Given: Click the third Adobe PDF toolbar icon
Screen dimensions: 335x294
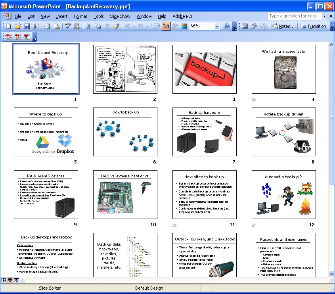Looking at the screenshot, I should (x=27, y=37).
